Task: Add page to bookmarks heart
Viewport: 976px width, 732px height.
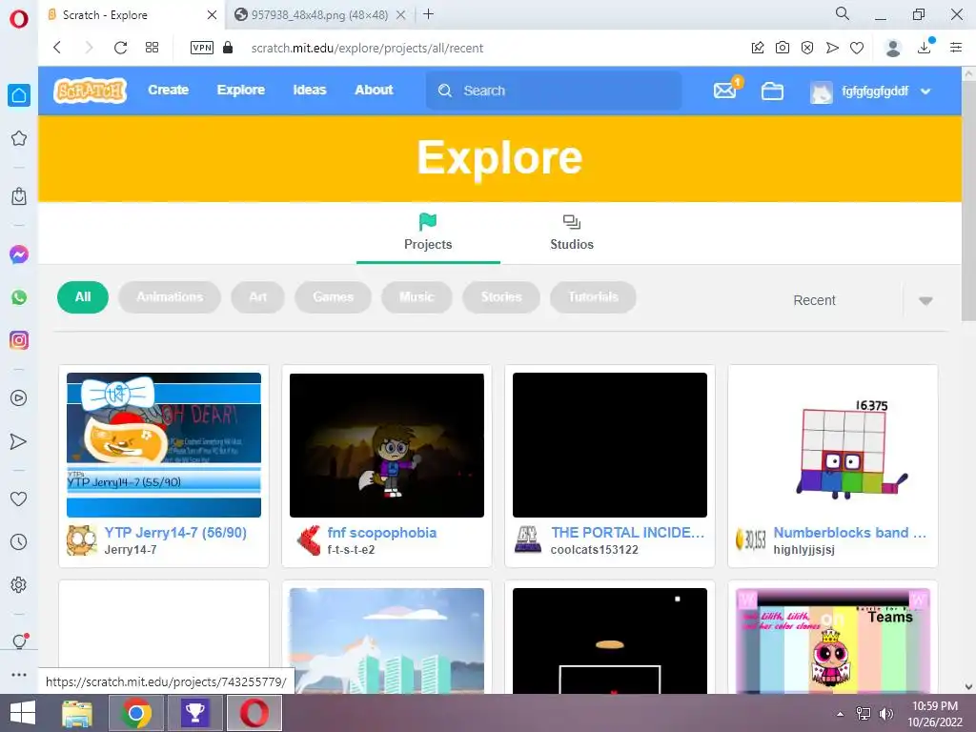Action: pos(857,48)
